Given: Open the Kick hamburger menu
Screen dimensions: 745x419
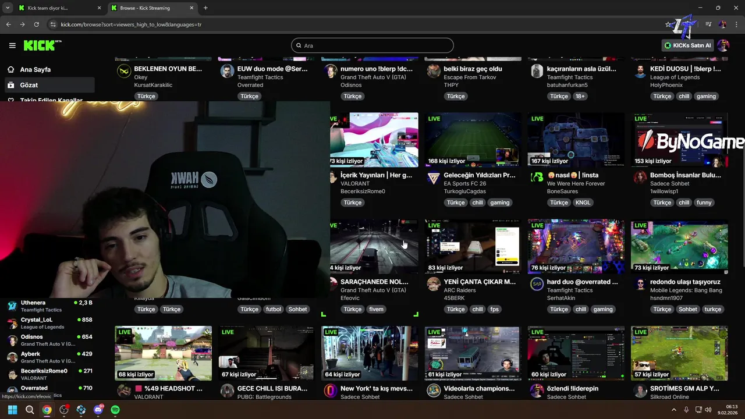Looking at the screenshot, I should (12, 45).
